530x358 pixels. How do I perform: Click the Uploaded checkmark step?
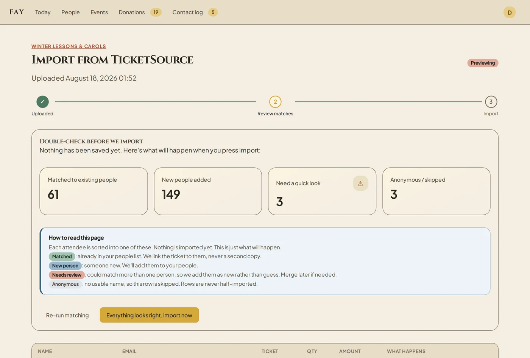(42, 101)
